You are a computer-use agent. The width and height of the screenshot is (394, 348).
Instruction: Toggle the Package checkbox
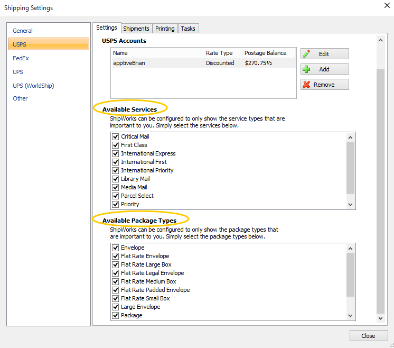point(115,315)
